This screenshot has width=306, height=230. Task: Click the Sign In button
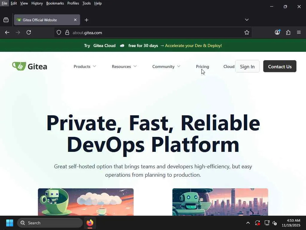tap(247, 66)
